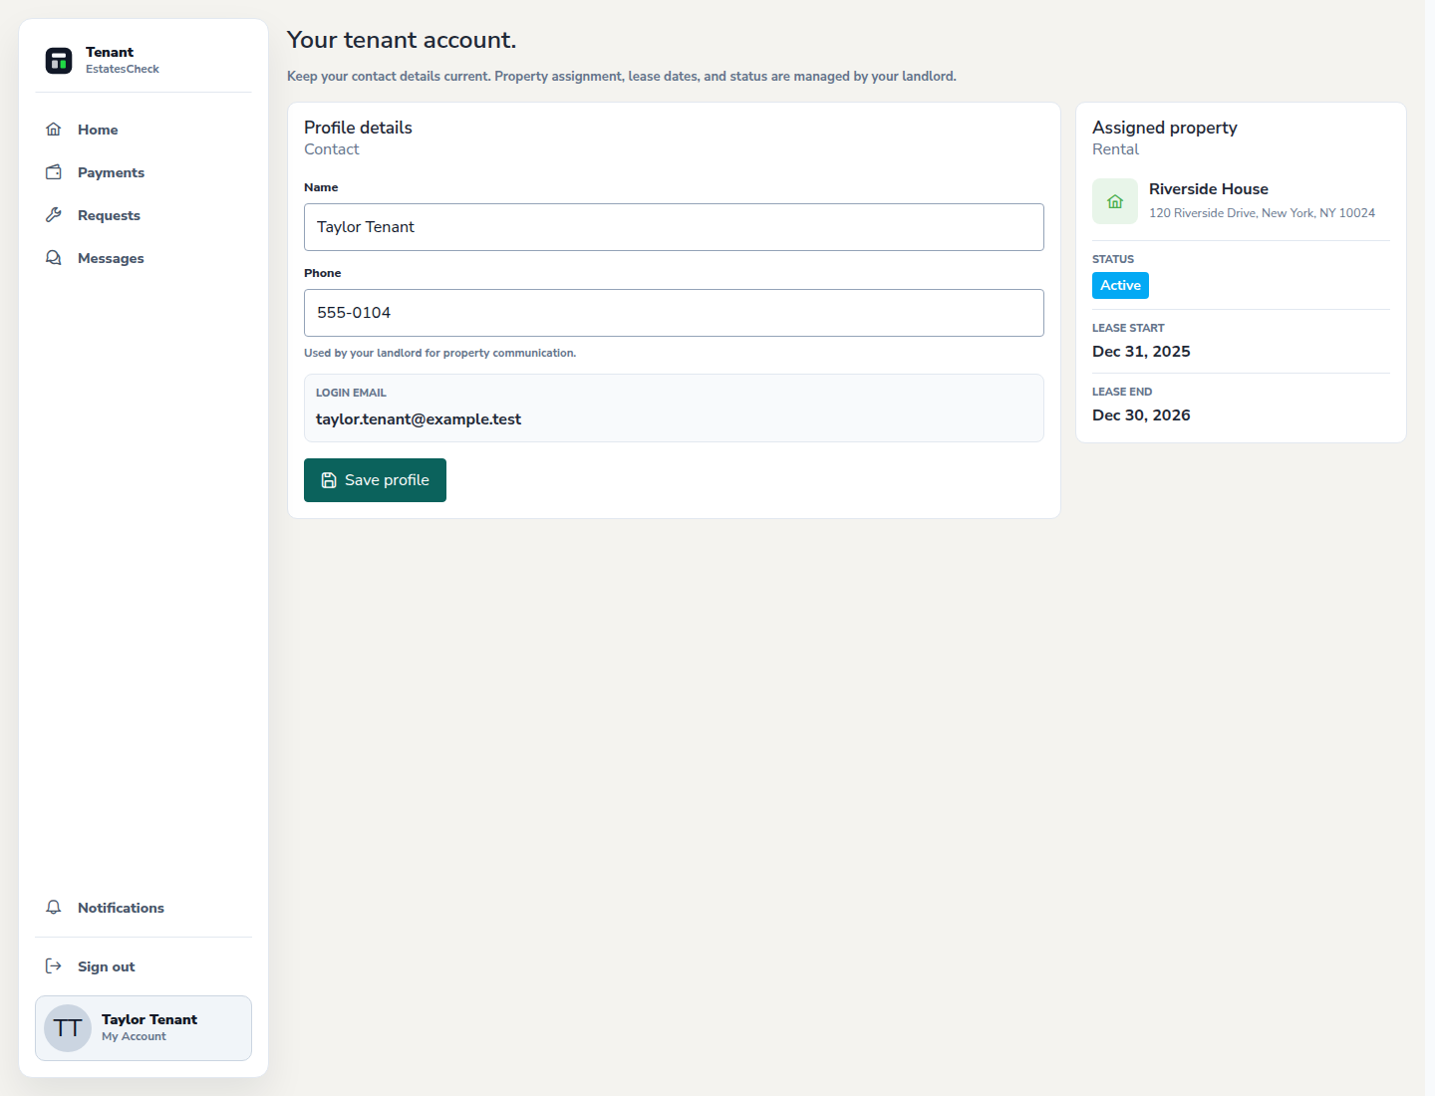
Task: Click the EstatesCheck logo icon
Action: click(x=59, y=60)
